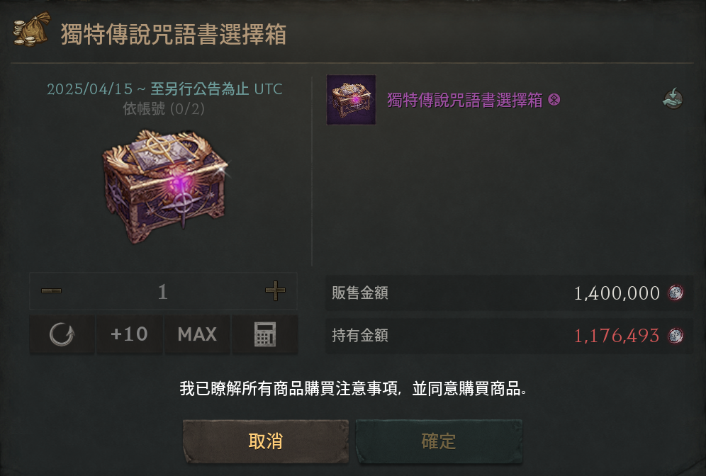Click the coin bag icon in the title
This screenshot has height=476, width=706.
click(x=31, y=29)
